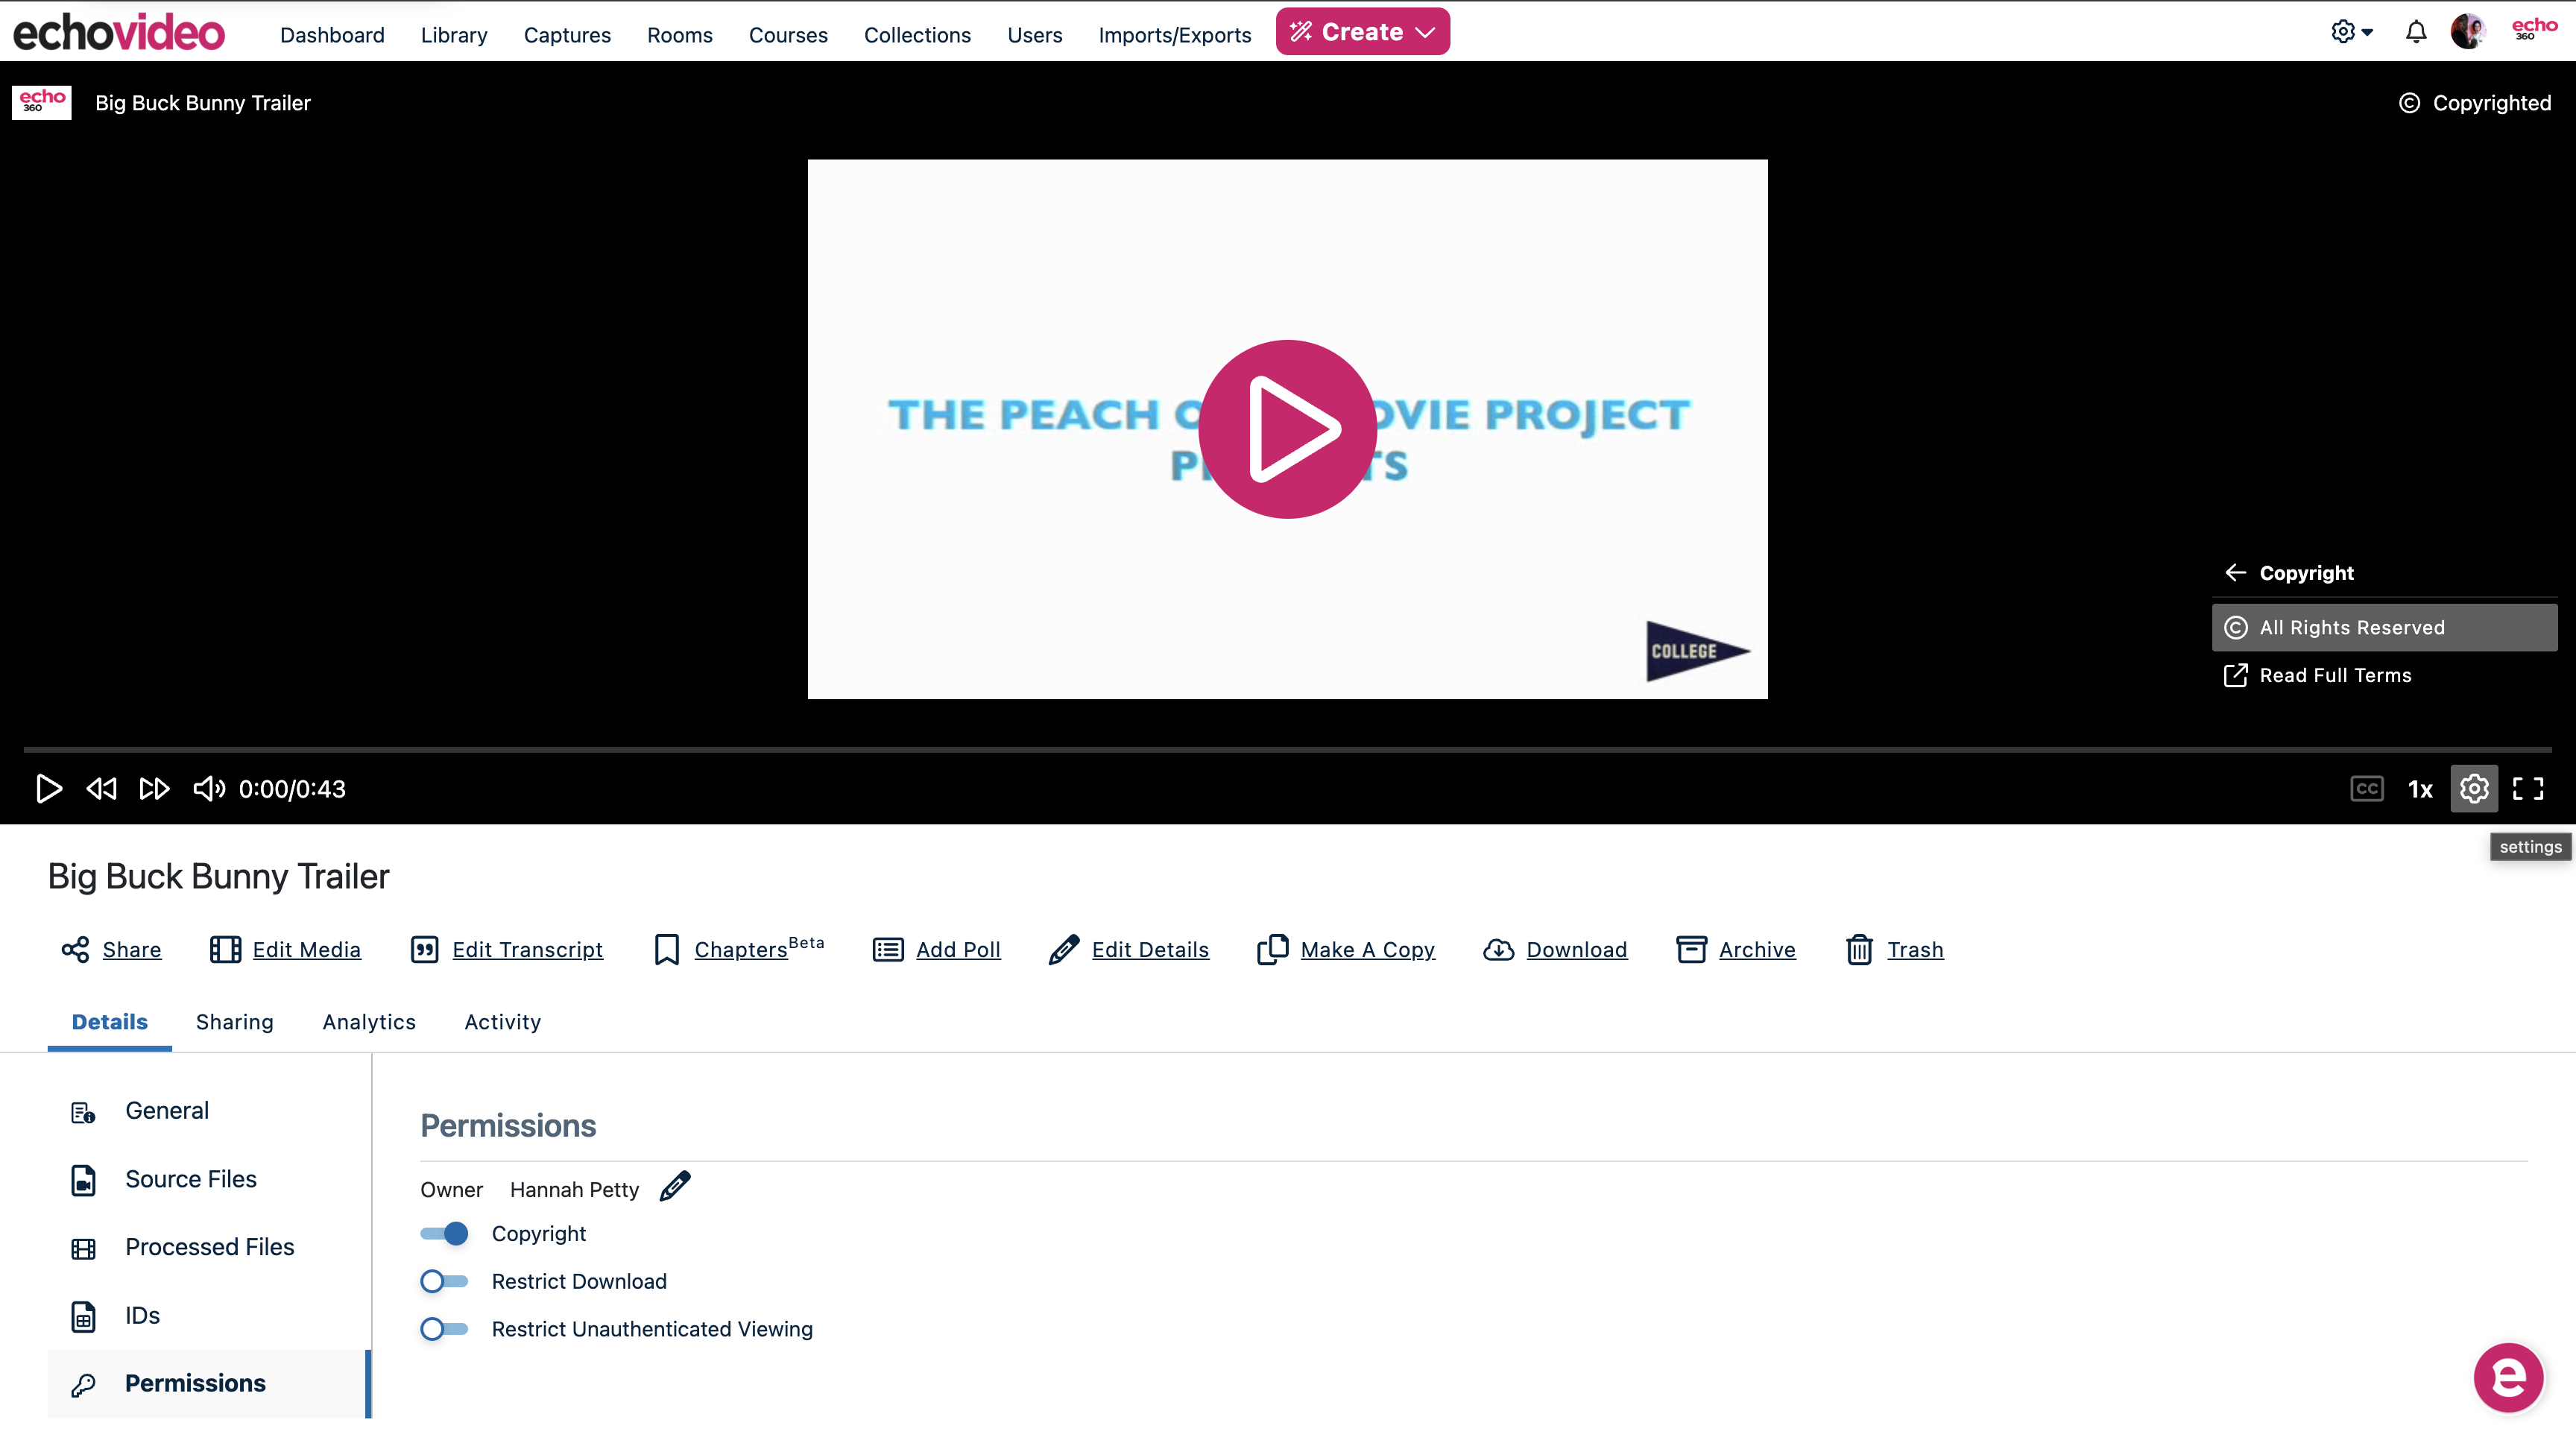This screenshot has width=2576, height=1446.
Task: Open Captures in navigation
Action: tap(567, 35)
